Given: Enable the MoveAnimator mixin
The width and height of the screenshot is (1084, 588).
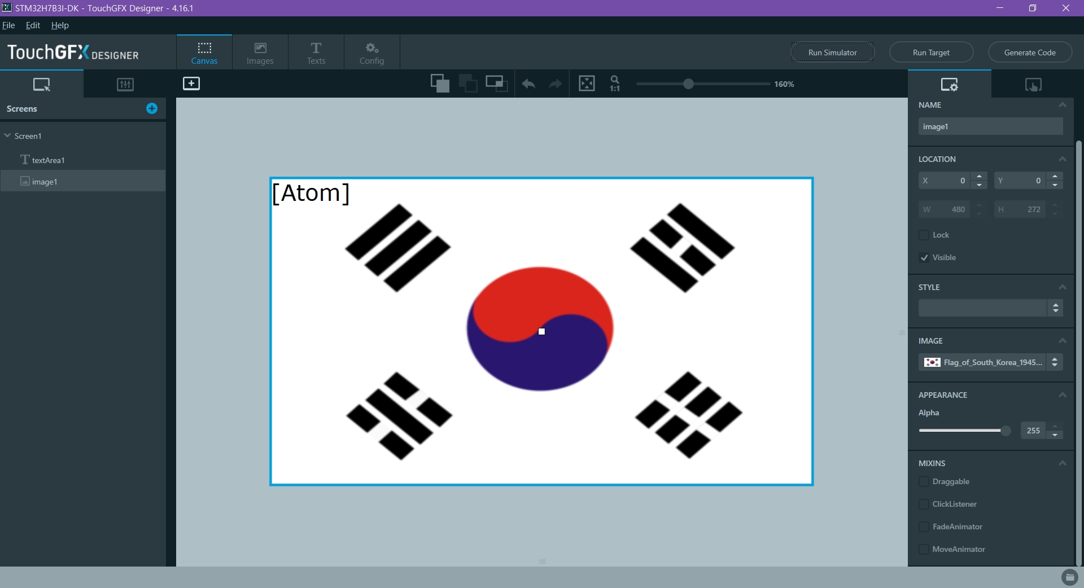Looking at the screenshot, I should point(924,549).
